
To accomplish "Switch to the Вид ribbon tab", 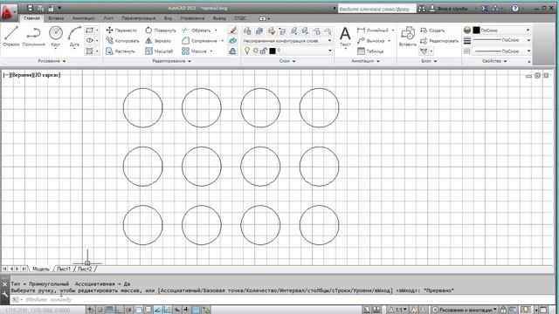I will 168,18.
